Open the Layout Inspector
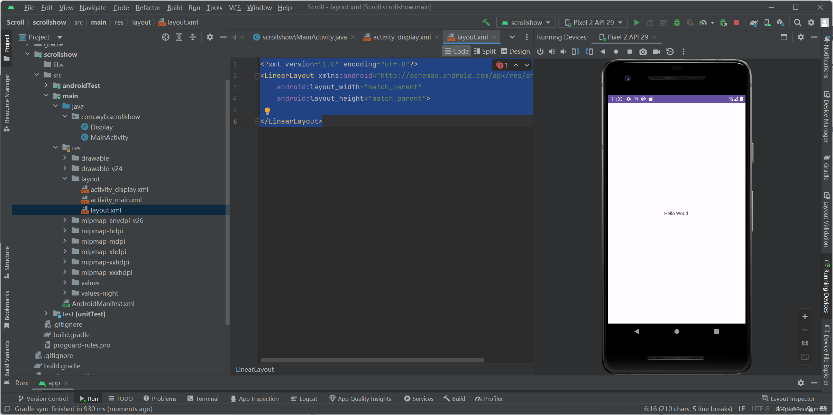This screenshot has width=833, height=415. tap(788, 399)
